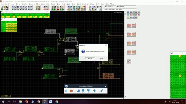Click the pink stair-chart icon in right panel
The image size is (186, 104).
[129, 61]
